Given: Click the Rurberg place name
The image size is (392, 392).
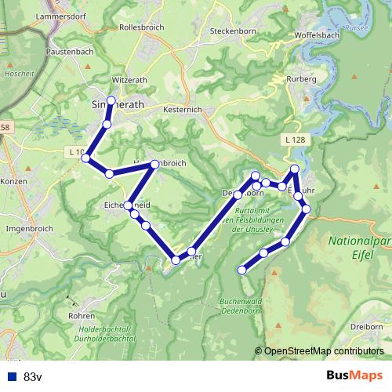Looking at the screenshot, I should pyautogui.click(x=301, y=79).
